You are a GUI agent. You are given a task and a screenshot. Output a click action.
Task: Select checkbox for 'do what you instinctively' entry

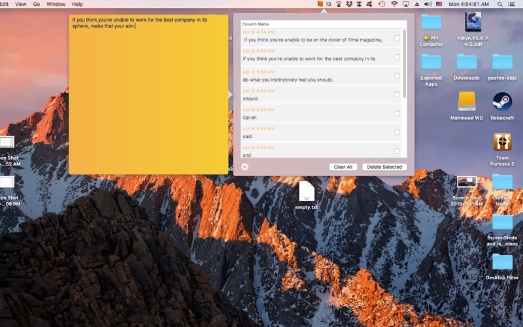pyautogui.click(x=397, y=76)
